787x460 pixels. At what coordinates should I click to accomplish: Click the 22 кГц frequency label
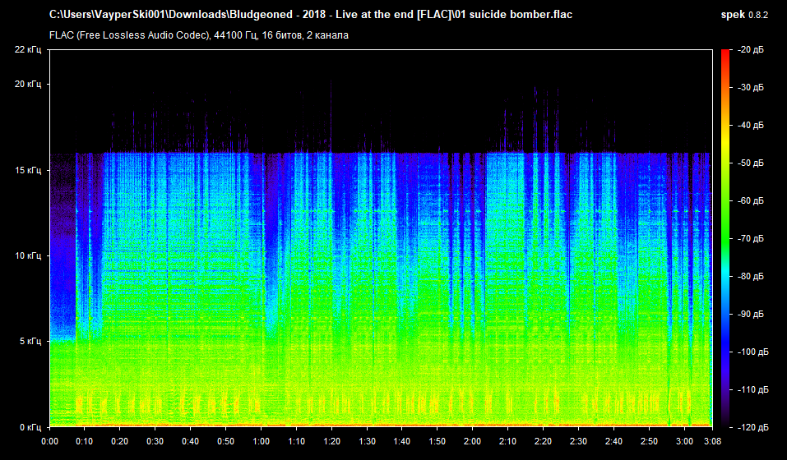[28, 49]
